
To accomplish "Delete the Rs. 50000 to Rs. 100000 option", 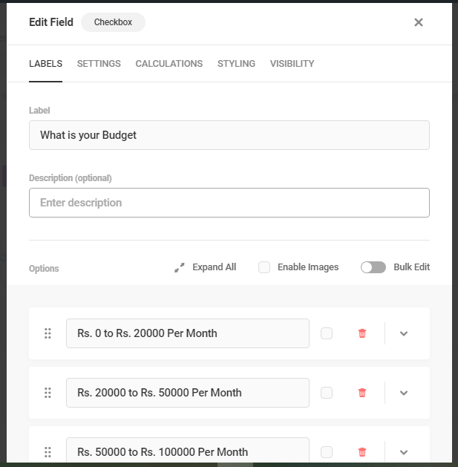I will [362, 452].
